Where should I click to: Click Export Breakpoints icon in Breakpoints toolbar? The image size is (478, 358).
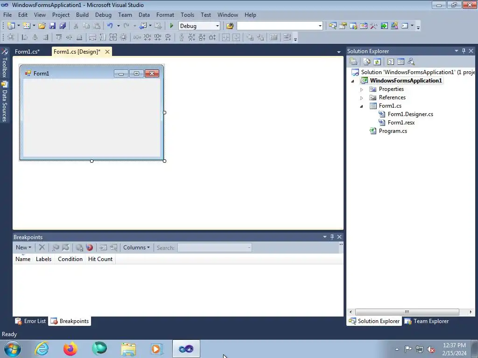point(79,248)
